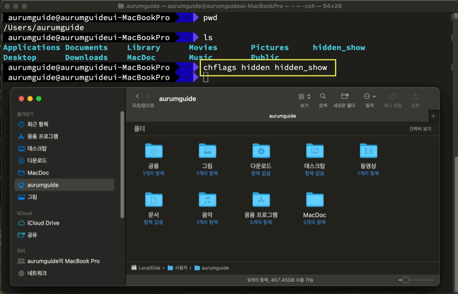Click Downloads in Terminal ls output
Image resolution: width=458 pixels, height=294 pixels.
click(86, 58)
